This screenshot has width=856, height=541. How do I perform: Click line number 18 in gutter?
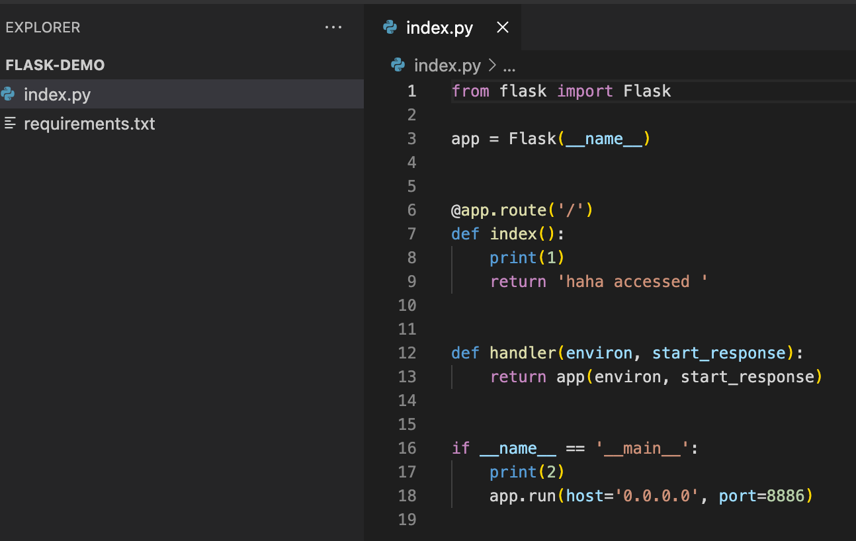click(x=407, y=495)
